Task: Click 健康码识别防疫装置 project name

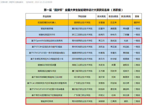Action: coord(47,65)
